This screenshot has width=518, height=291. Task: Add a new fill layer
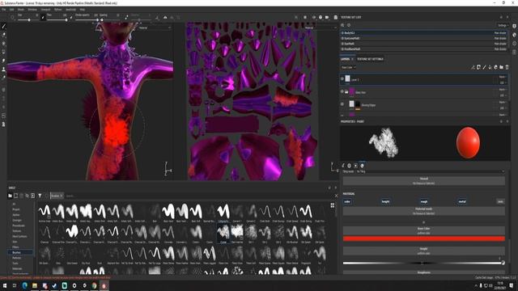[490, 67]
